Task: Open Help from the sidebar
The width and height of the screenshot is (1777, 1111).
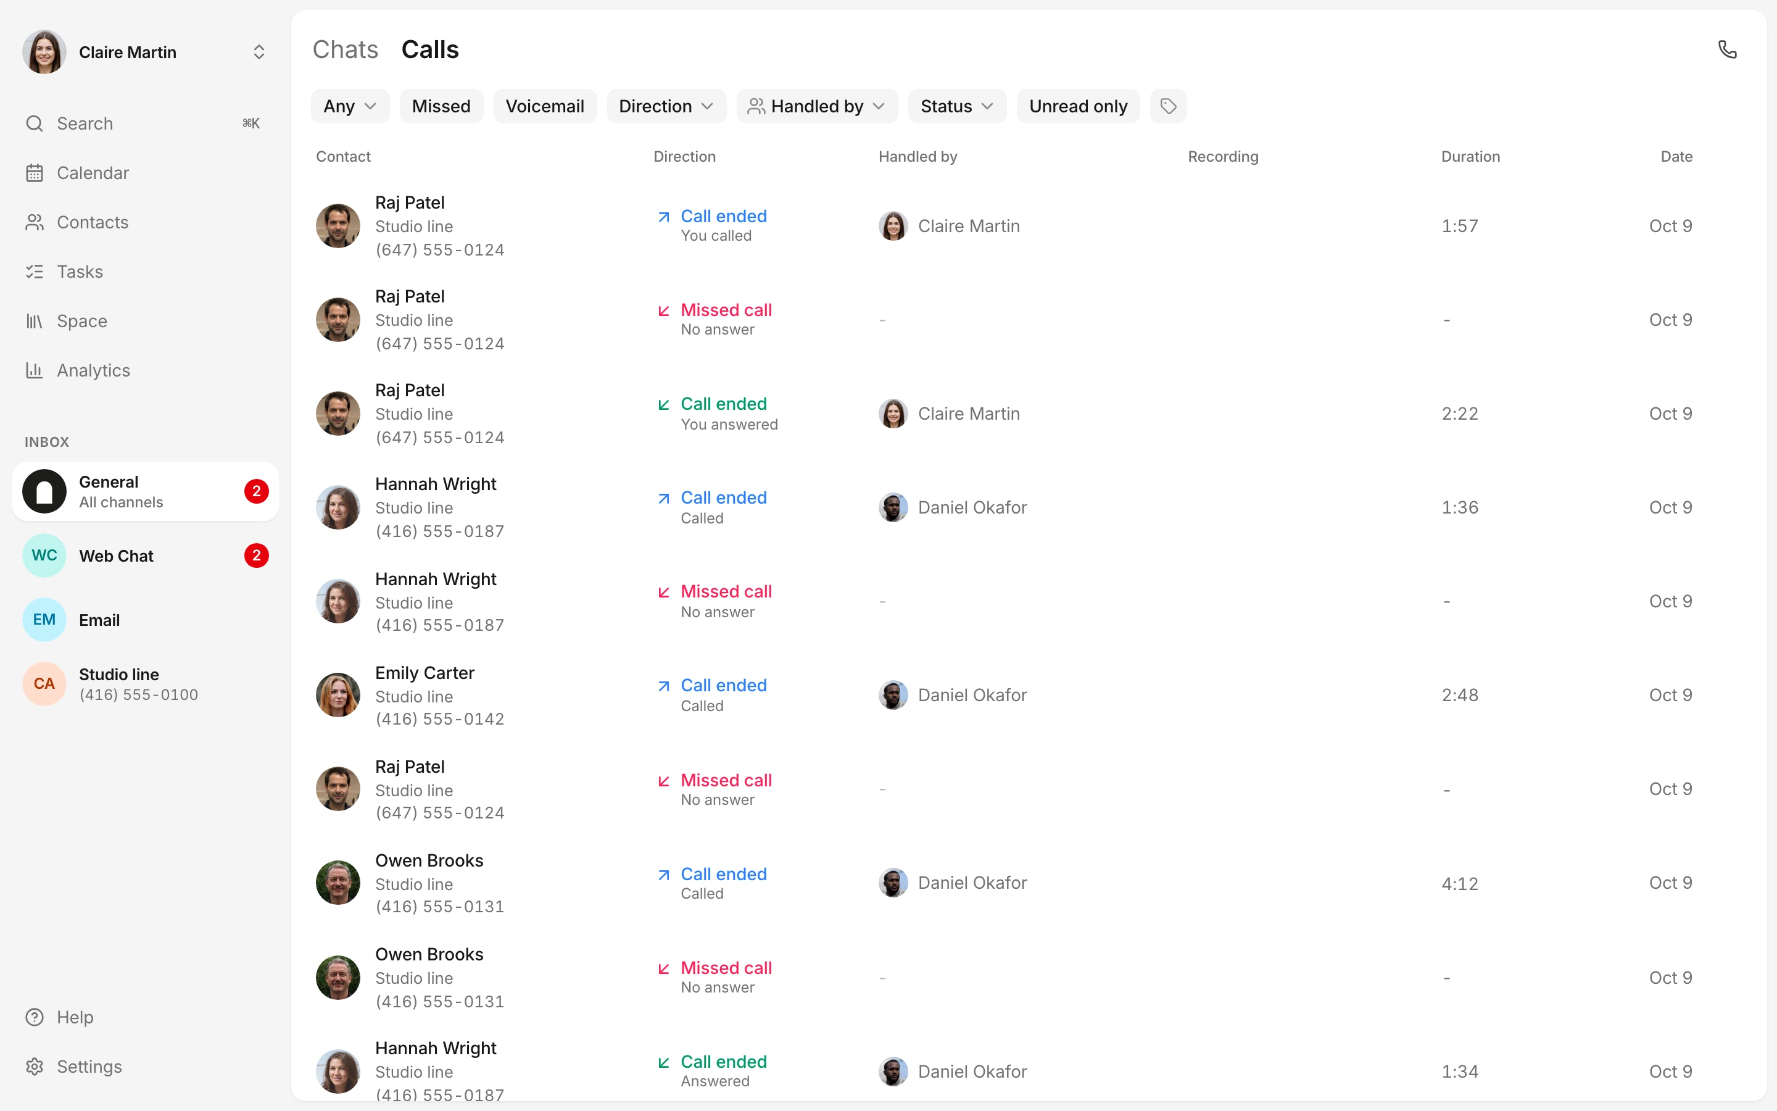Action: 75,1017
